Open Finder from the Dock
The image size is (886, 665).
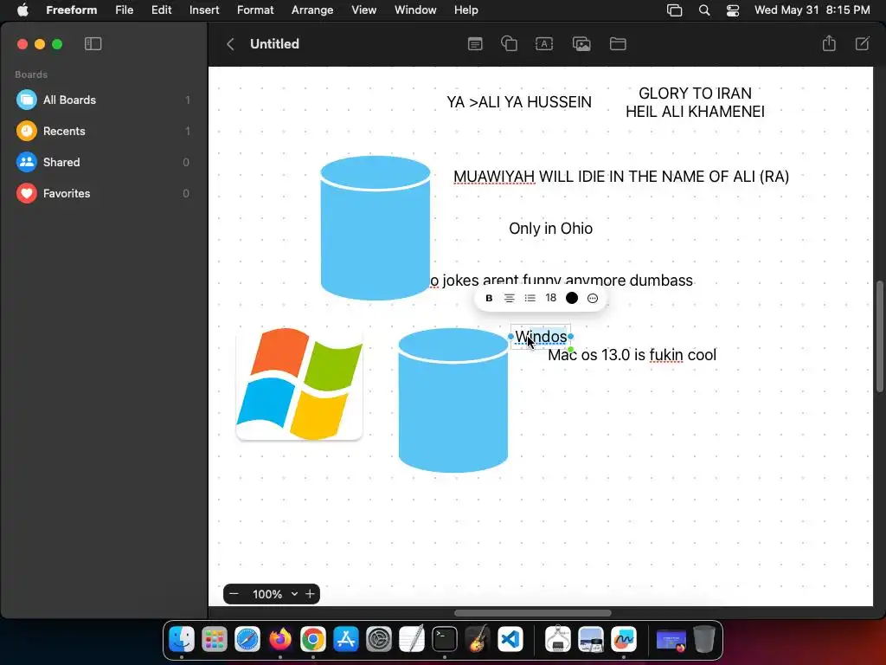(x=182, y=640)
